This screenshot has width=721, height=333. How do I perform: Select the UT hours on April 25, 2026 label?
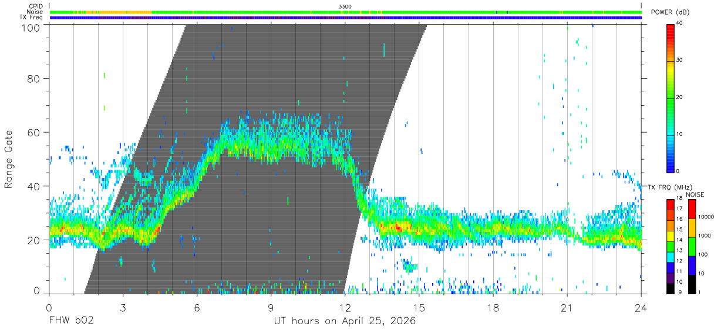point(345,321)
